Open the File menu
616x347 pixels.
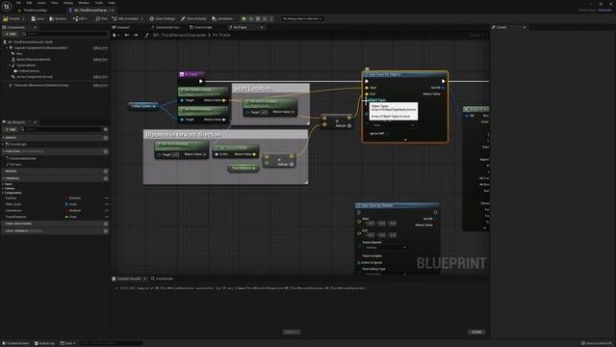18,3
